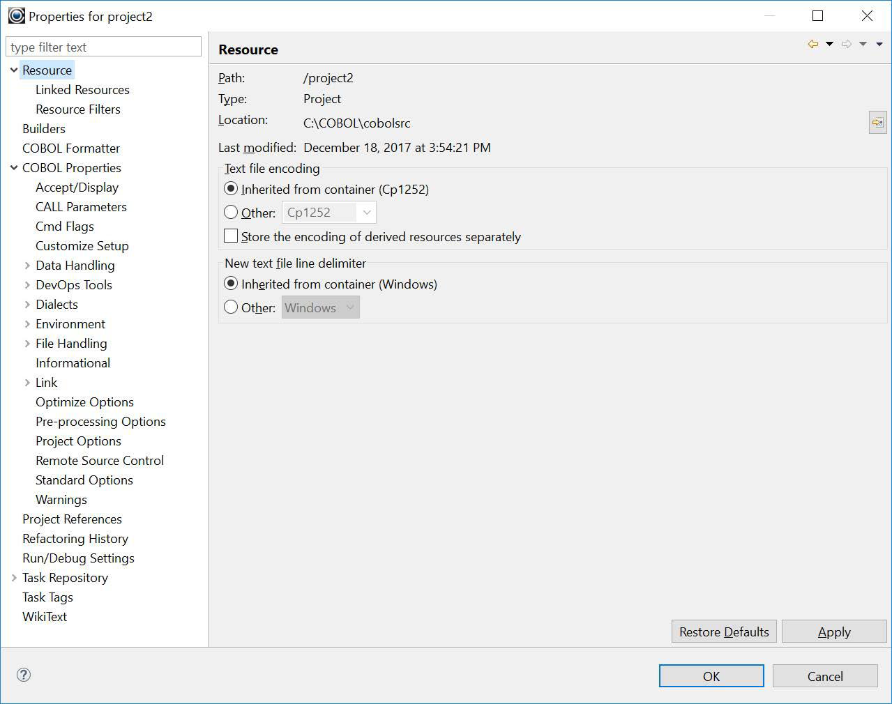
Task: Open the view menu dropdown at top right
Action: (877, 43)
